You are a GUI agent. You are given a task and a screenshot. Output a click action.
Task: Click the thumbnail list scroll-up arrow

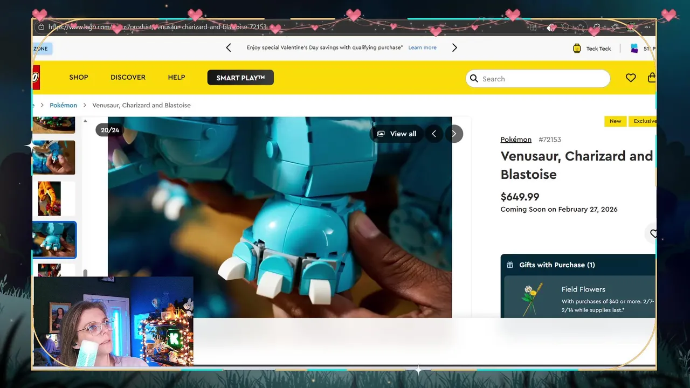85,121
